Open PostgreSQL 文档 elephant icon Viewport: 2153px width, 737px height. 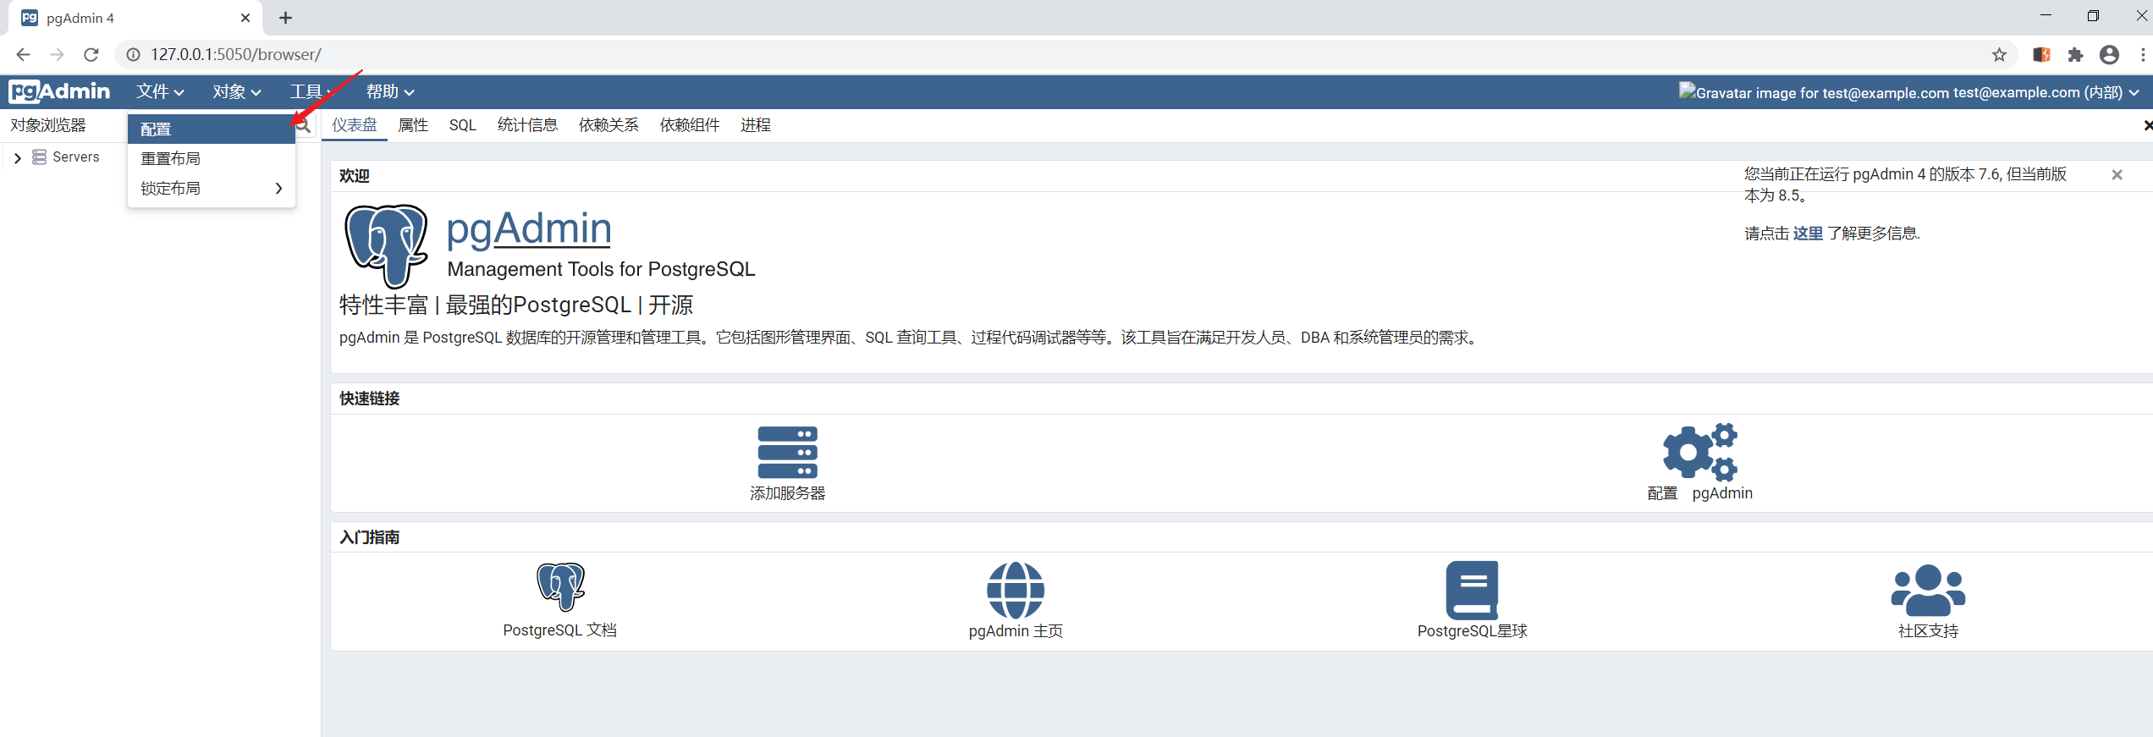[x=560, y=586]
